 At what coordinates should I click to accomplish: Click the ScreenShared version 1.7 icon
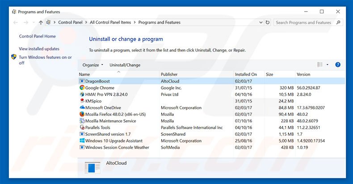82,134
